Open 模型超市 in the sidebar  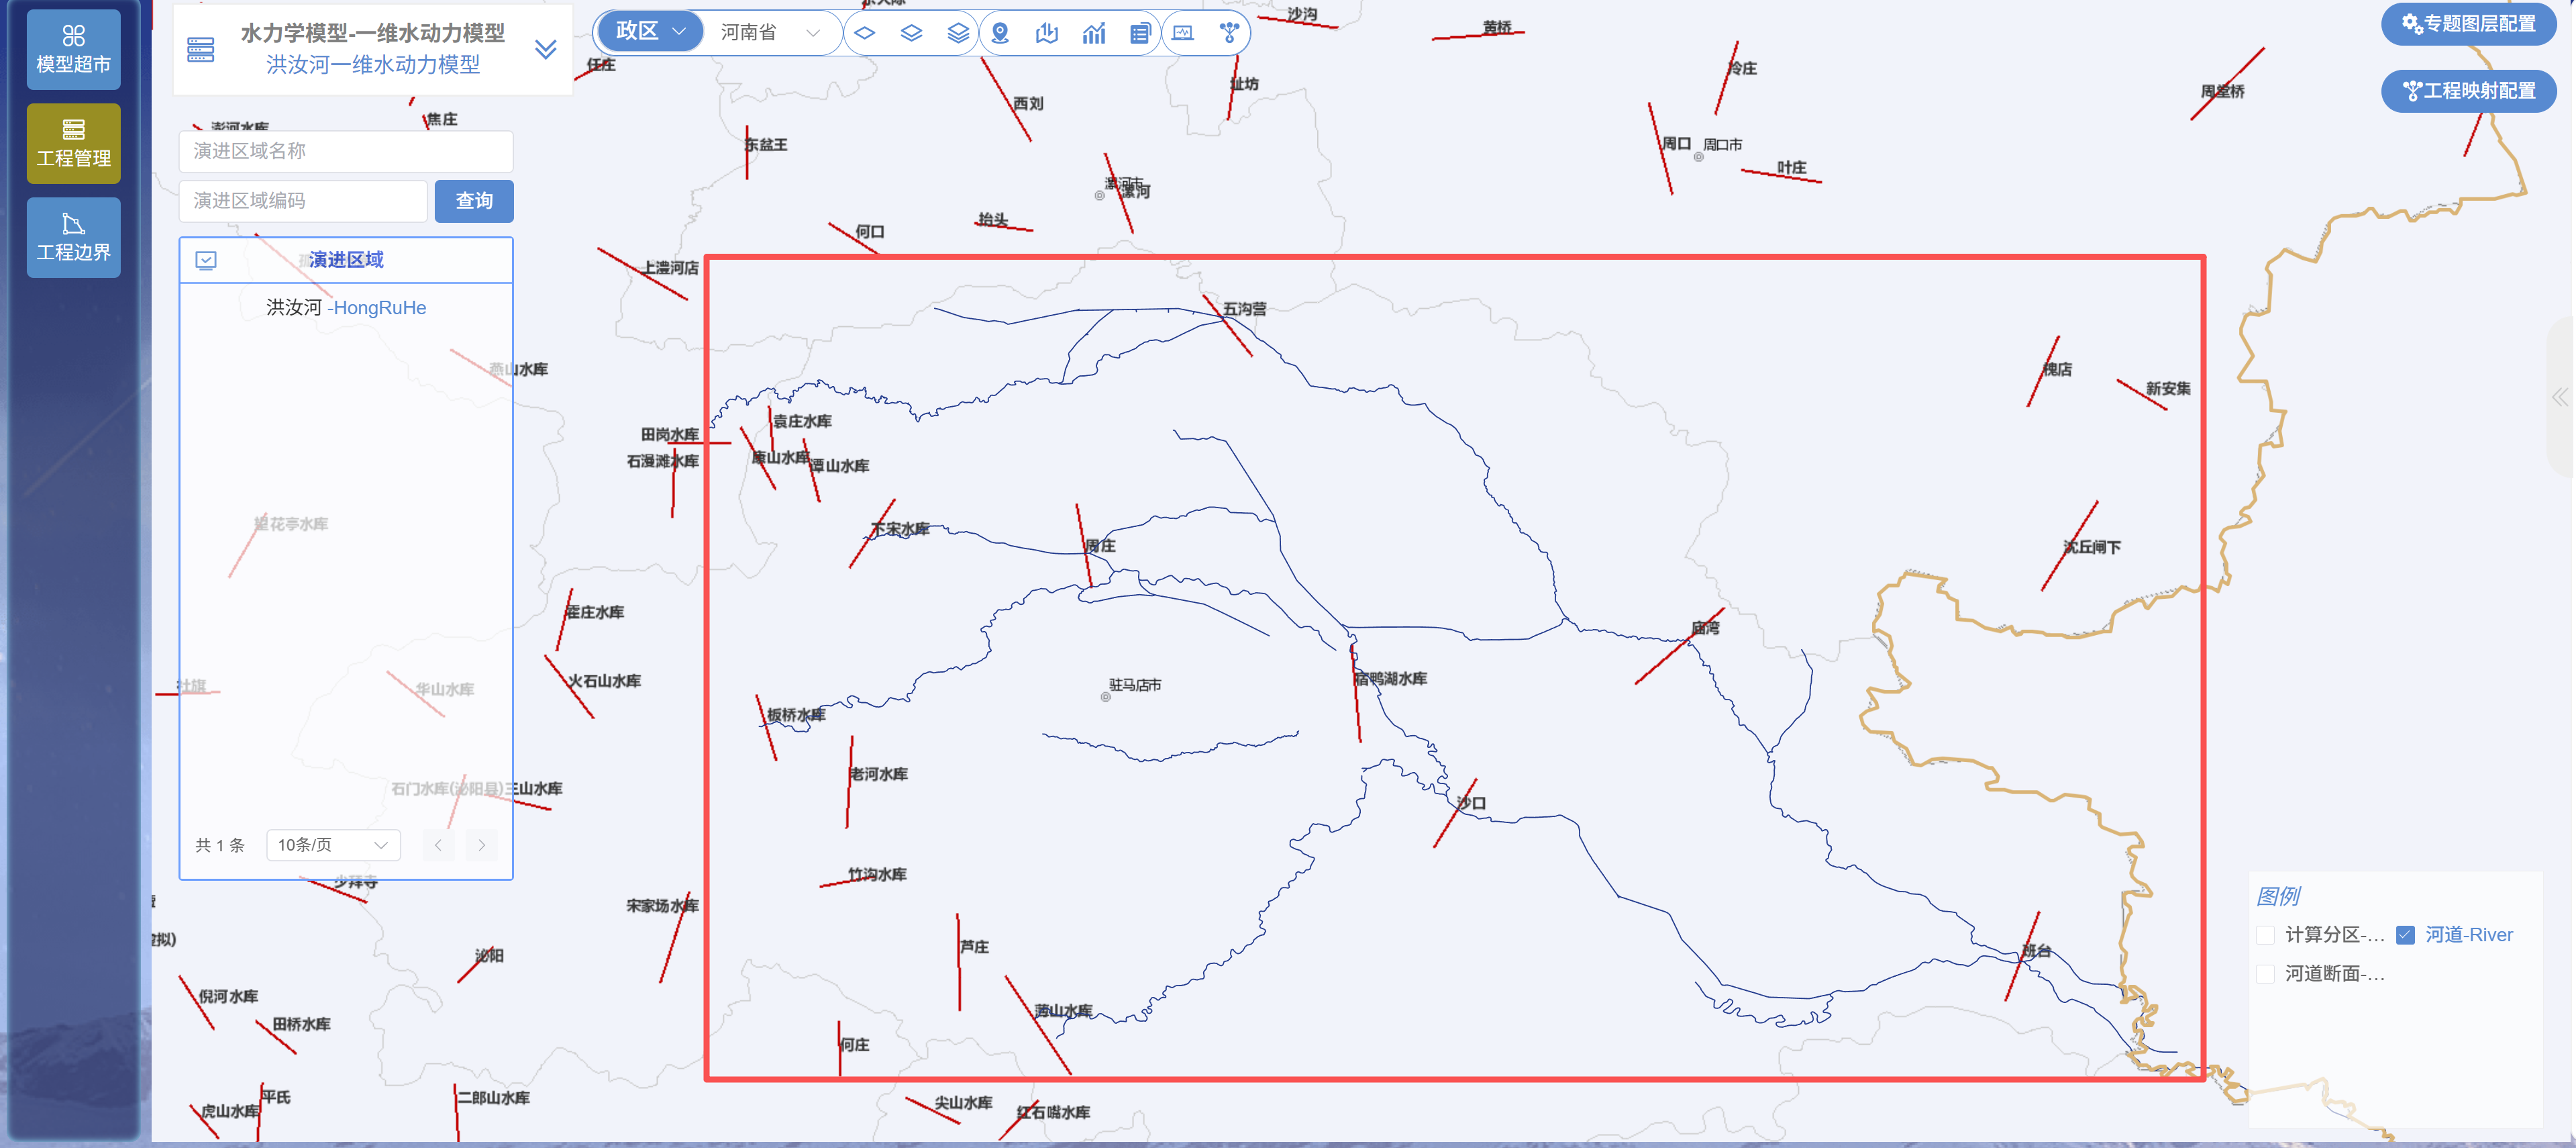tap(73, 49)
